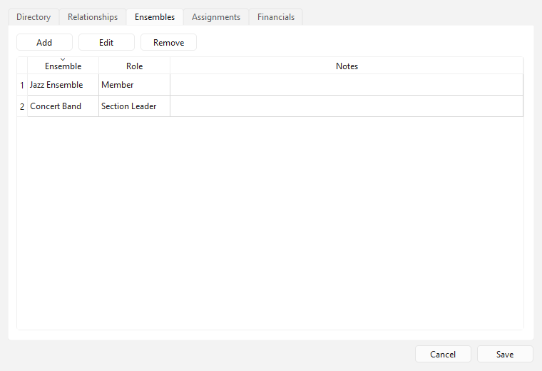Open the Financials tab

point(276,17)
